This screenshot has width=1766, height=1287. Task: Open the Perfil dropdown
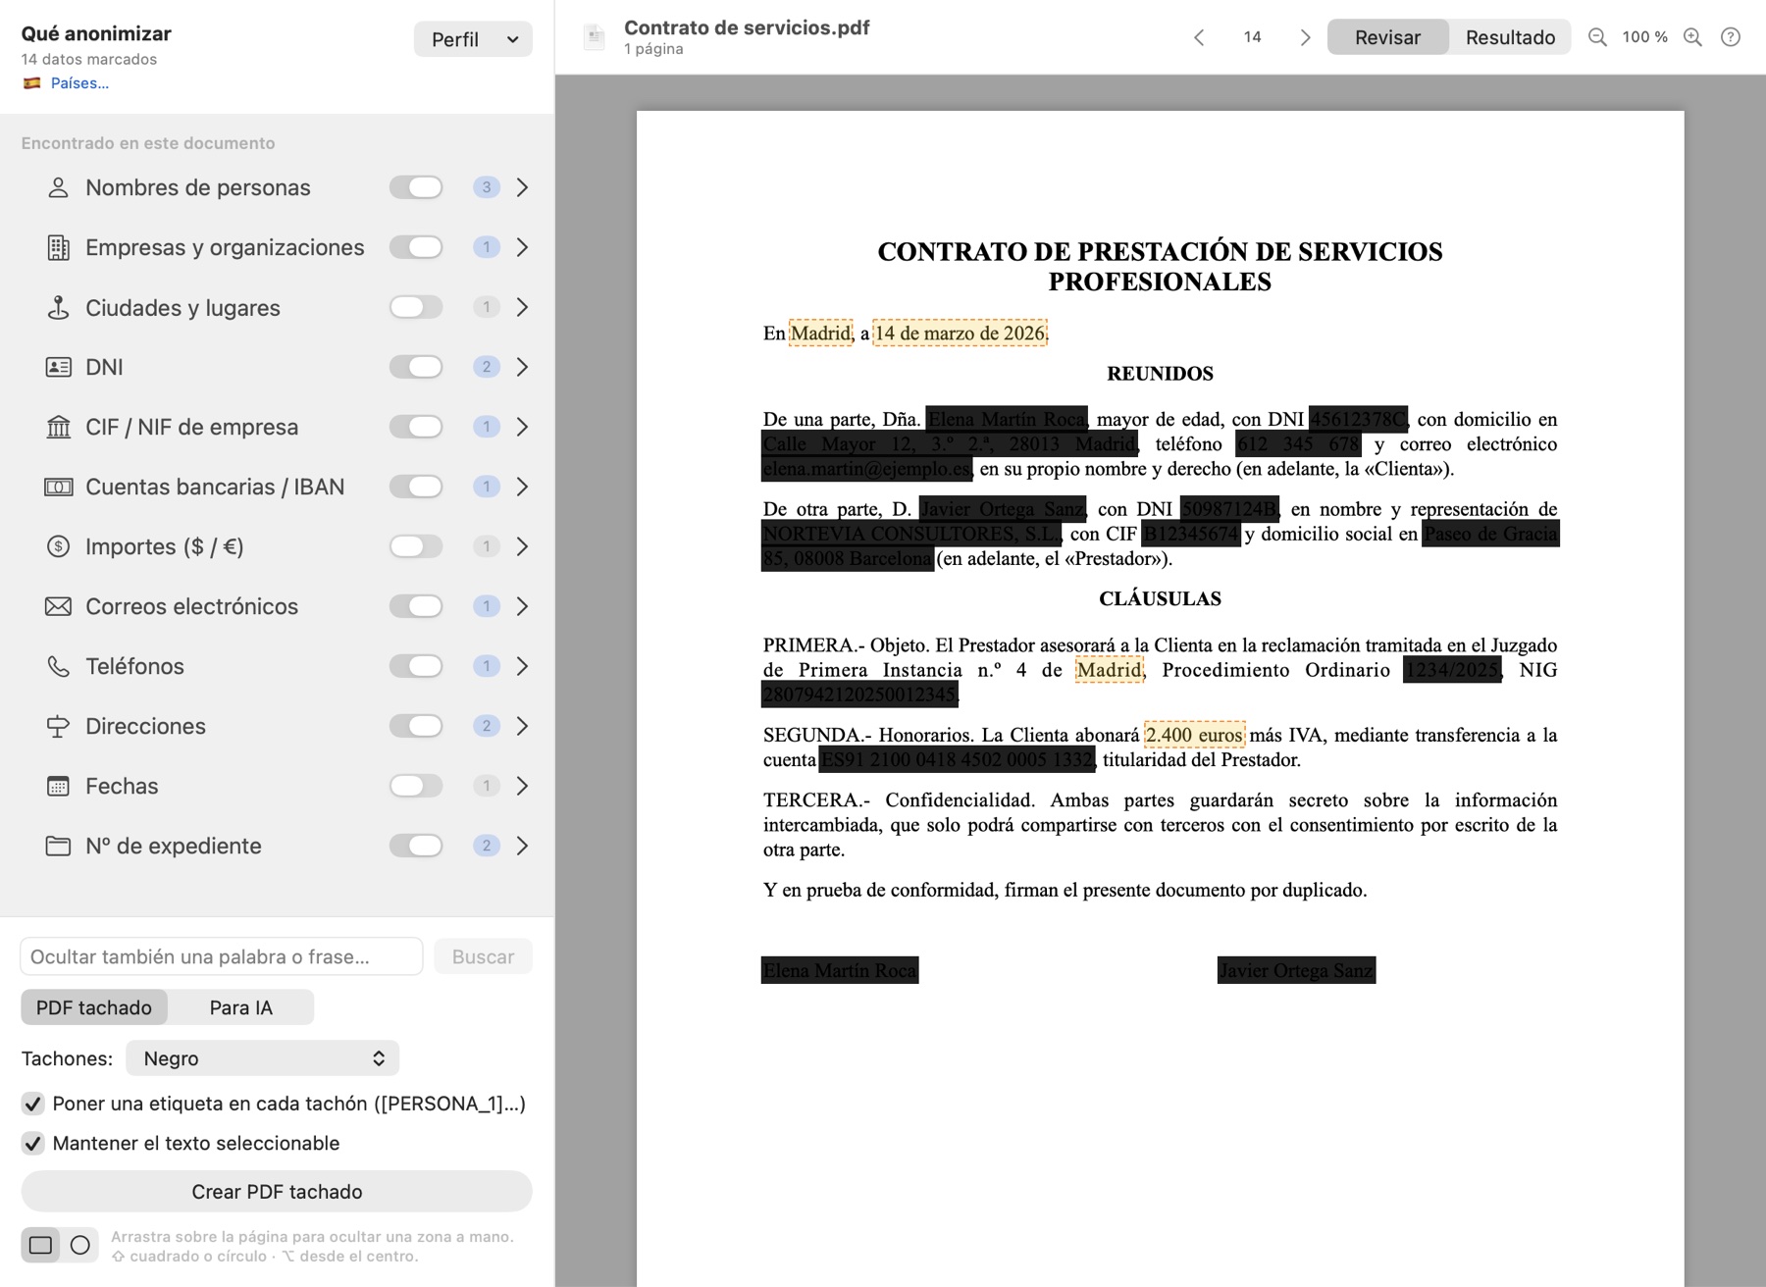click(x=473, y=39)
